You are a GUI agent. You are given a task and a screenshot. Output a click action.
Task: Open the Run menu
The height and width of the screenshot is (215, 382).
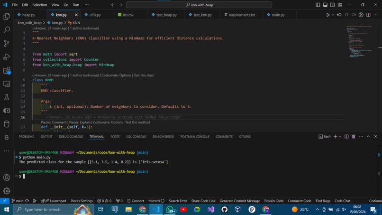(x=76, y=5)
